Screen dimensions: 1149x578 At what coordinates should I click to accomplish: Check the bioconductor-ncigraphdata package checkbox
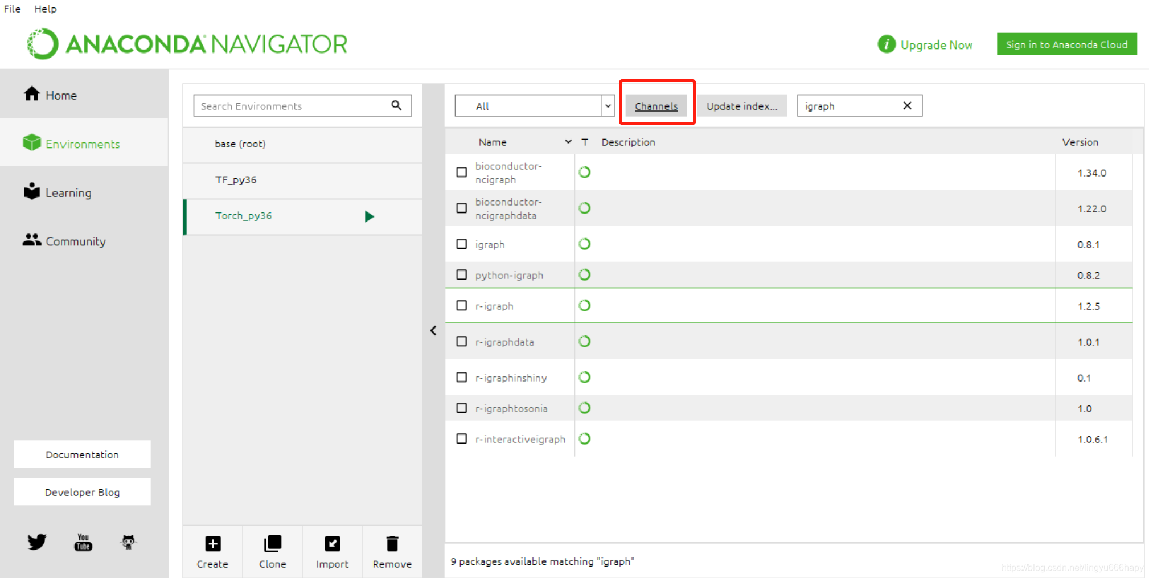click(462, 208)
